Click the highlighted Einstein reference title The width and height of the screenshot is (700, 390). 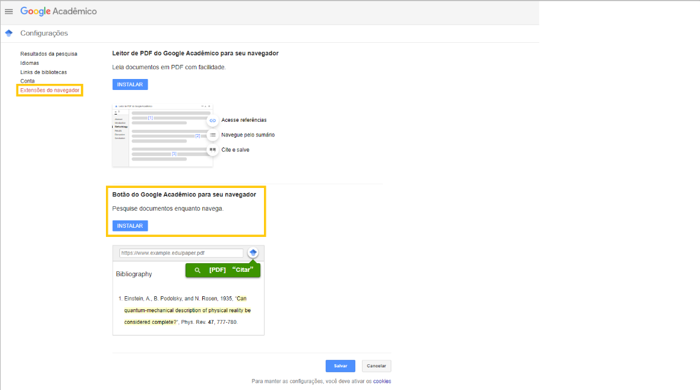coord(187,310)
